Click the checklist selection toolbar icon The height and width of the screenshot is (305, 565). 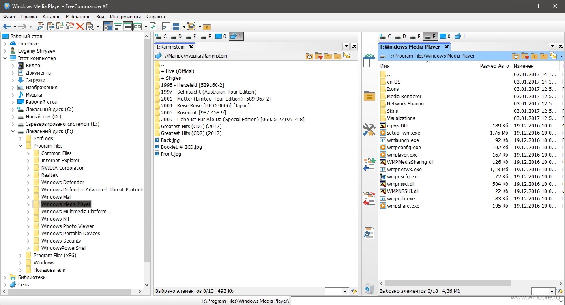pos(166,26)
